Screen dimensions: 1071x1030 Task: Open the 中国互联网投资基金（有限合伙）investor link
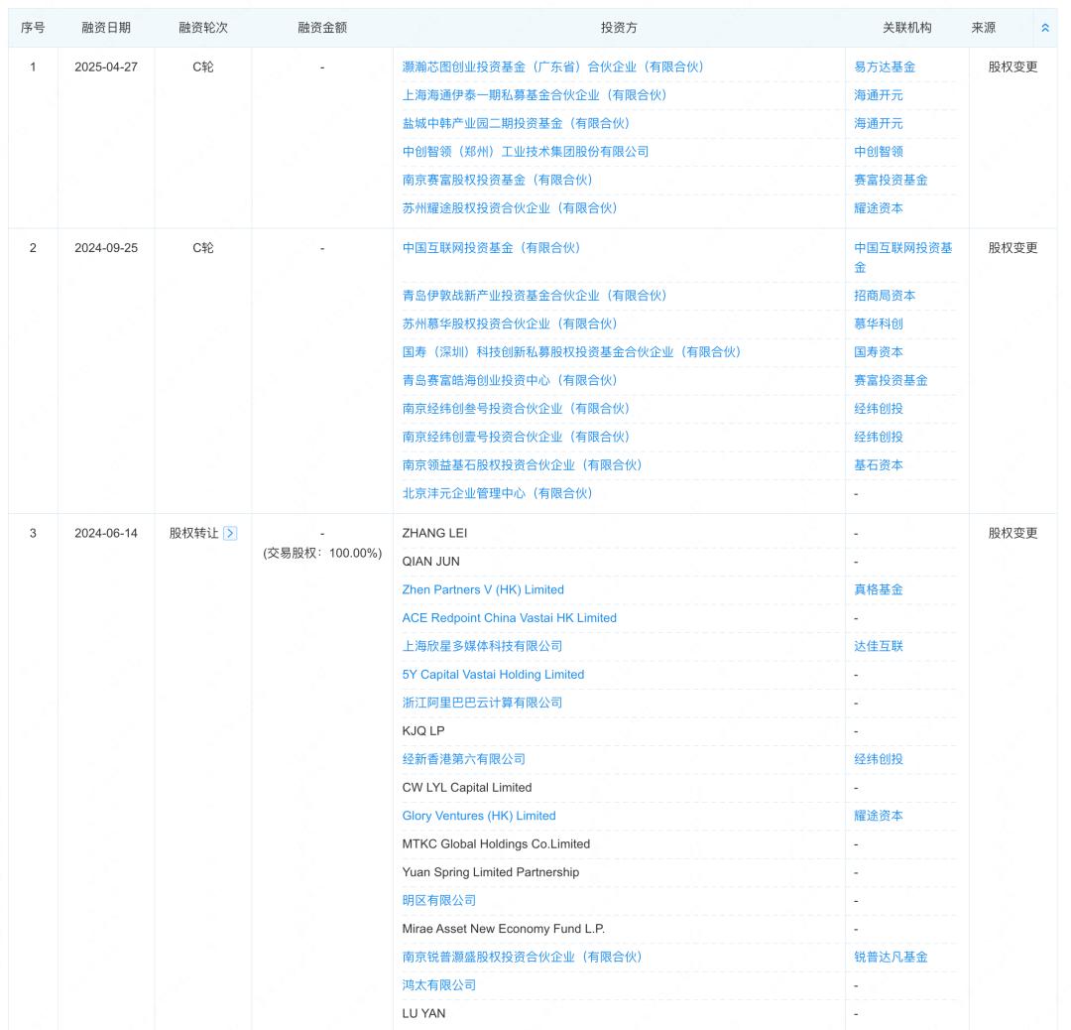[491, 248]
